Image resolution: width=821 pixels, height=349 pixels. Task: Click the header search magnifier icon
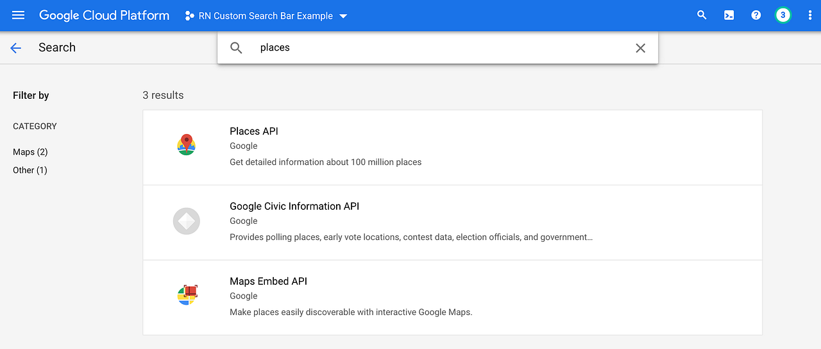tap(702, 15)
